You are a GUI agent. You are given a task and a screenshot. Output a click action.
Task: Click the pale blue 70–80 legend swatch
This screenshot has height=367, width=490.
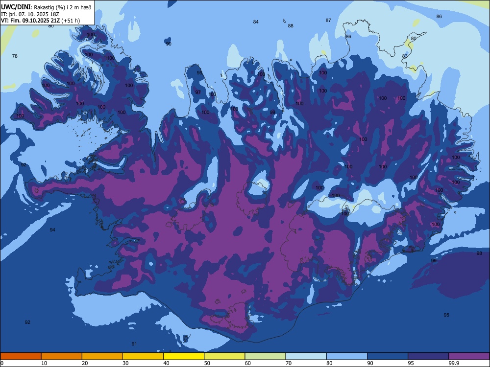click(306, 356)
